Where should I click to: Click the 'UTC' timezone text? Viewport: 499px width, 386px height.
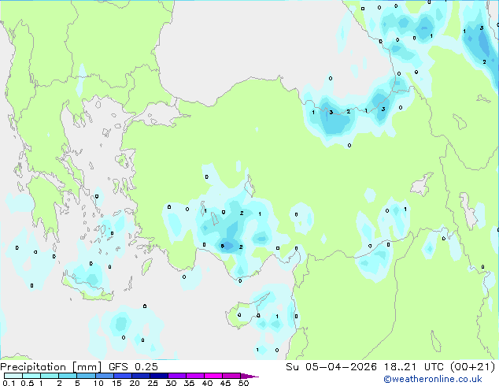click(434, 367)
